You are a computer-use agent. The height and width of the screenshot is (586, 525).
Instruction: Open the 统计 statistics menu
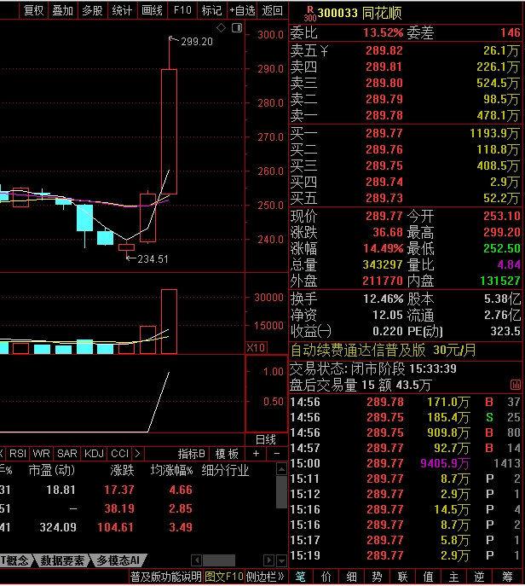pos(122,10)
